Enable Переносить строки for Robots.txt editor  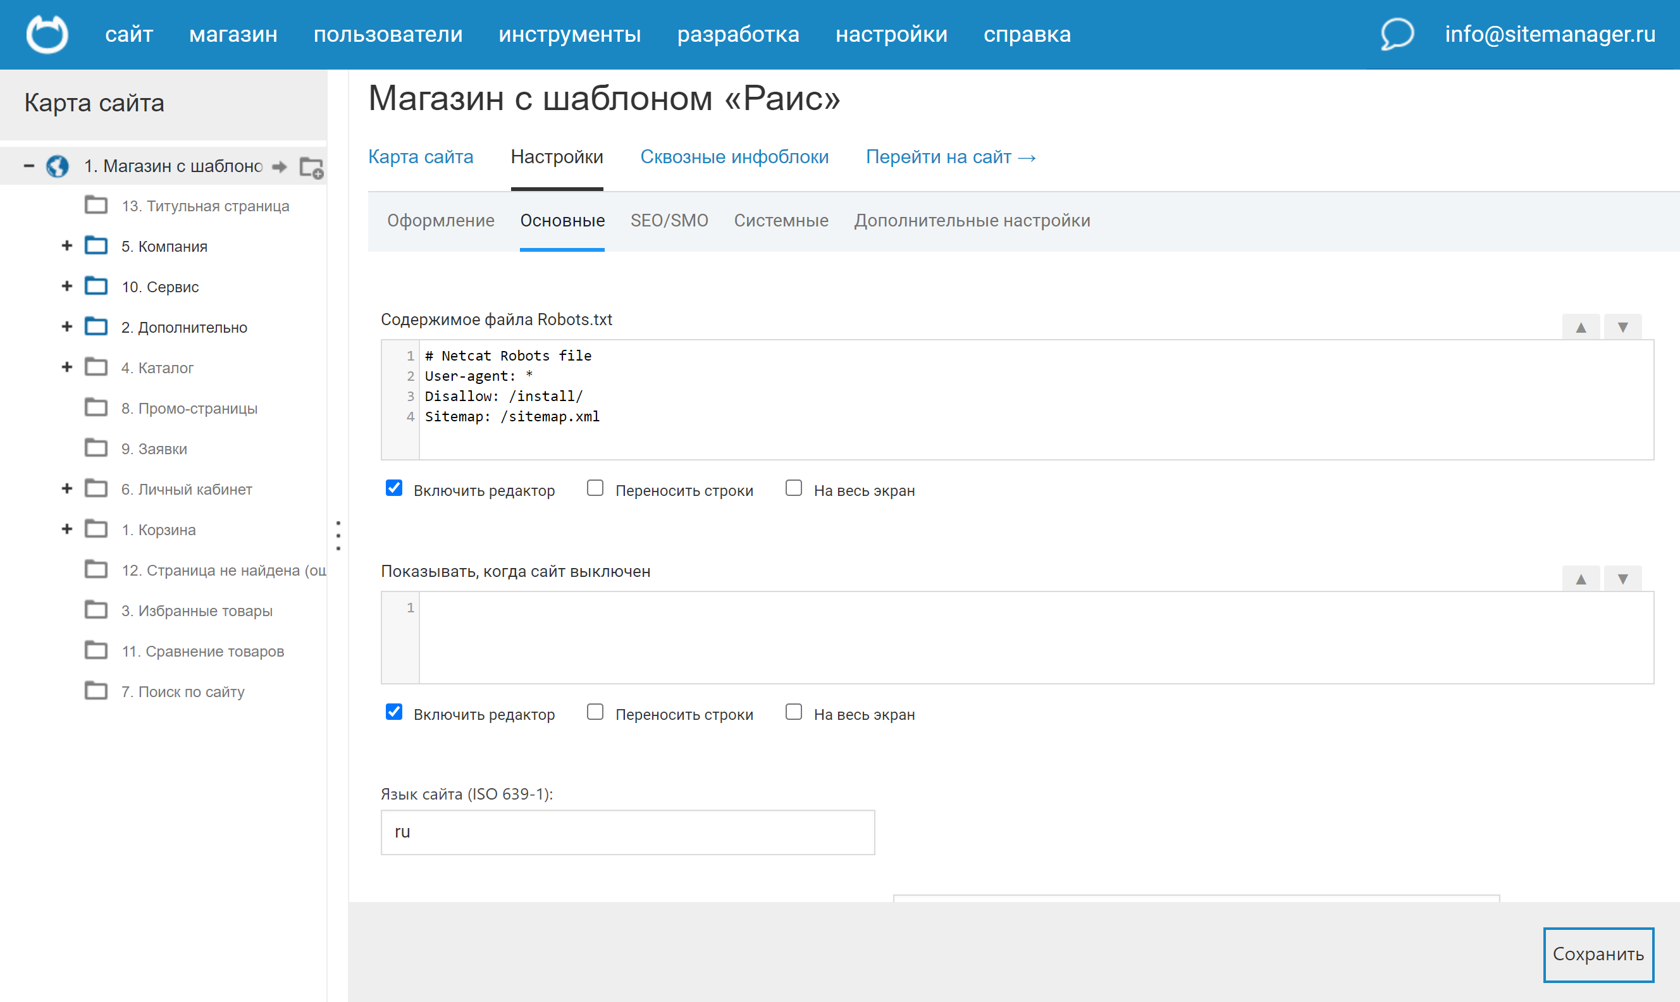pyautogui.click(x=595, y=488)
